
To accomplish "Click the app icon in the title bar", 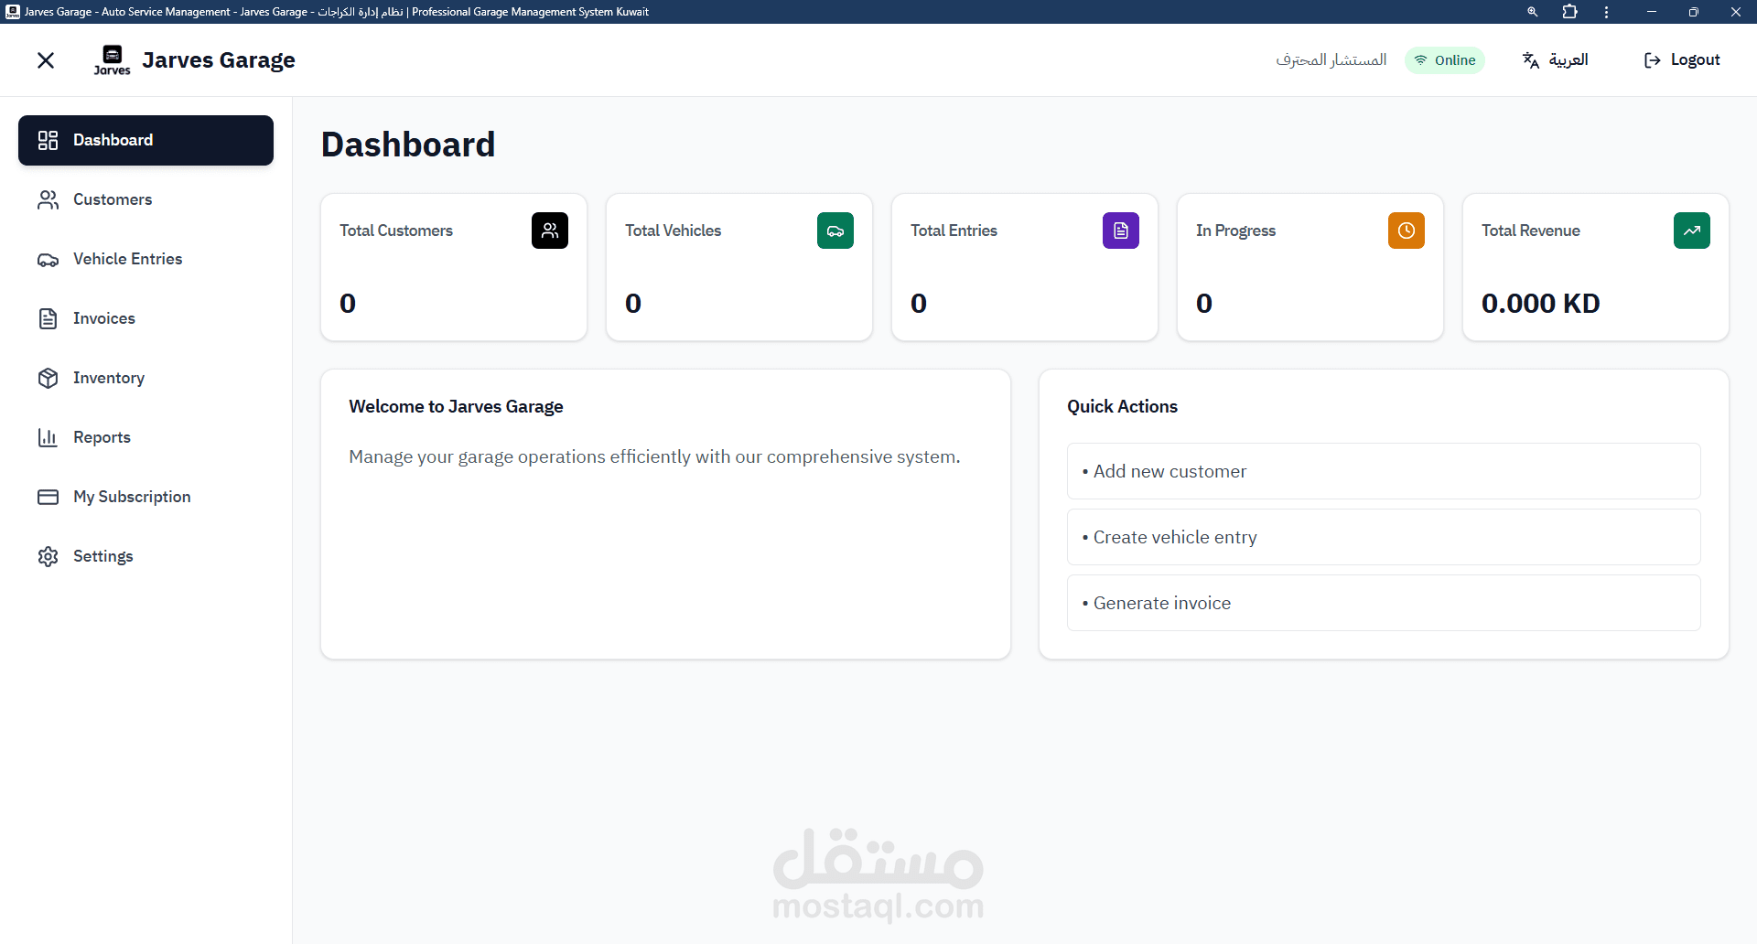I will coord(13,12).
